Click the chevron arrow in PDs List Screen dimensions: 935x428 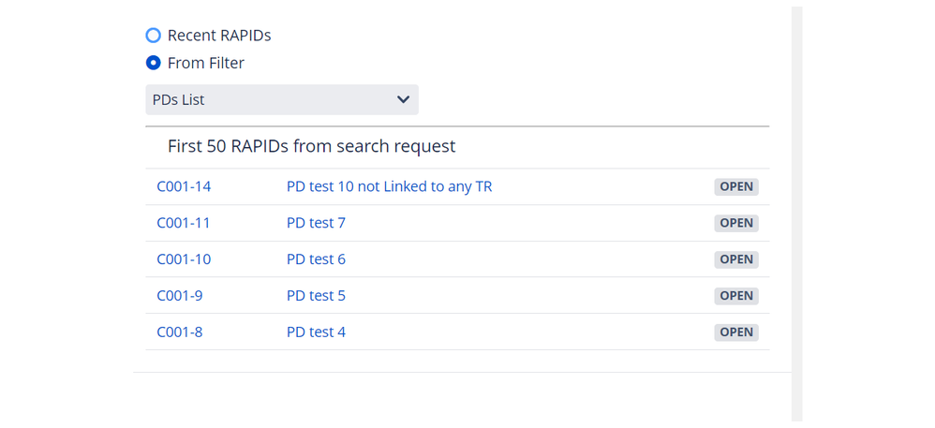coord(403,99)
